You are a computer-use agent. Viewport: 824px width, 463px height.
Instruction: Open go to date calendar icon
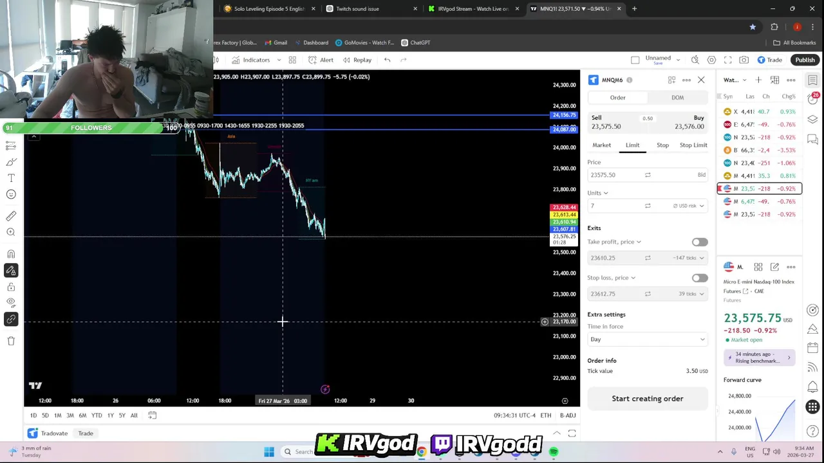click(x=152, y=415)
